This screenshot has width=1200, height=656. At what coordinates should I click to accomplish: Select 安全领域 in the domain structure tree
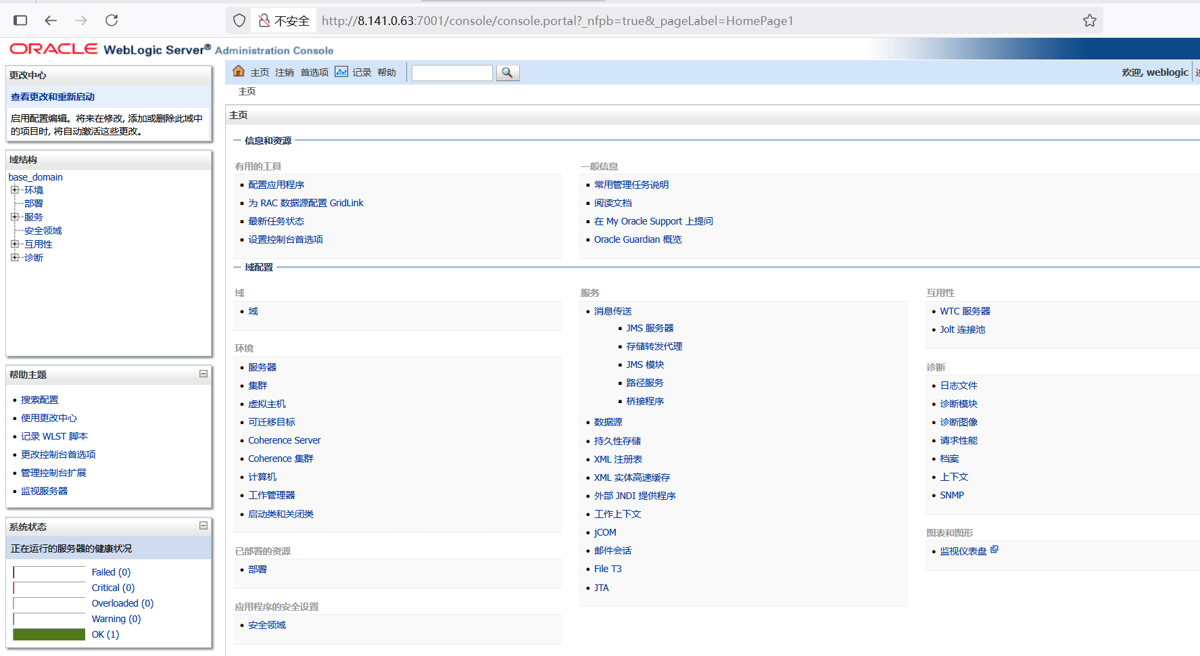[x=43, y=231]
